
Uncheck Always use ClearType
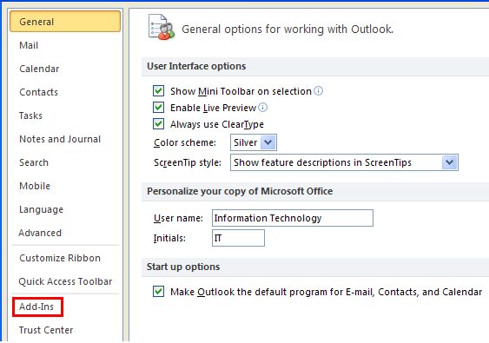pyautogui.click(x=158, y=124)
